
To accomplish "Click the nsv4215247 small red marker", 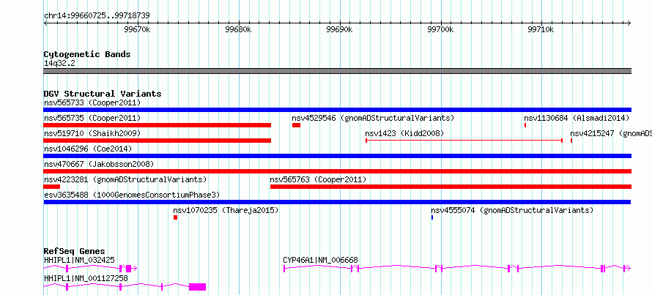I will [x=571, y=141].
